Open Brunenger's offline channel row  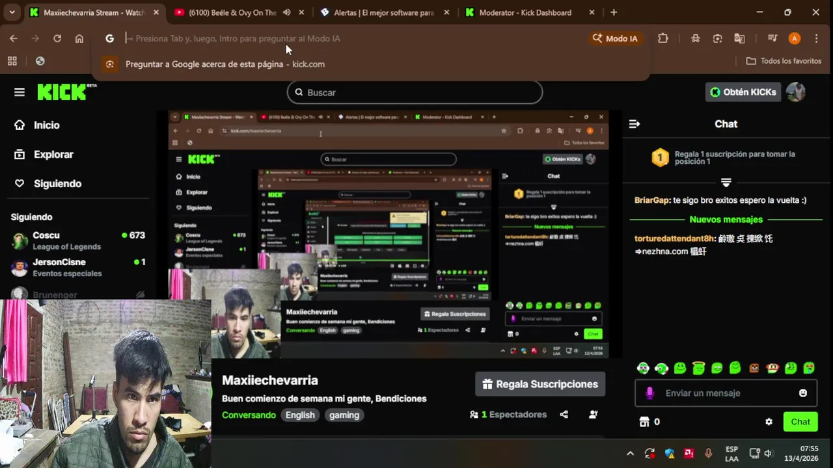[78, 294]
